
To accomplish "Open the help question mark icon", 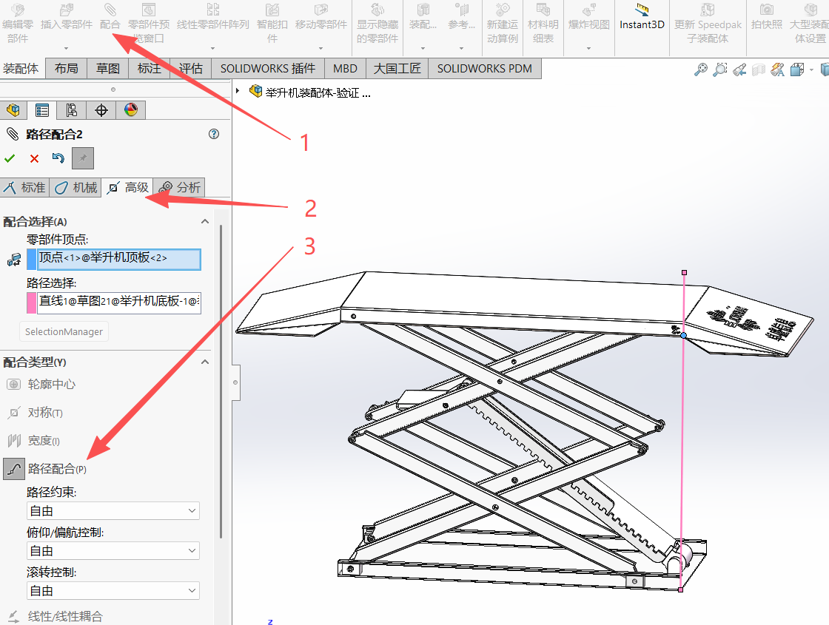I will [x=214, y=134].
